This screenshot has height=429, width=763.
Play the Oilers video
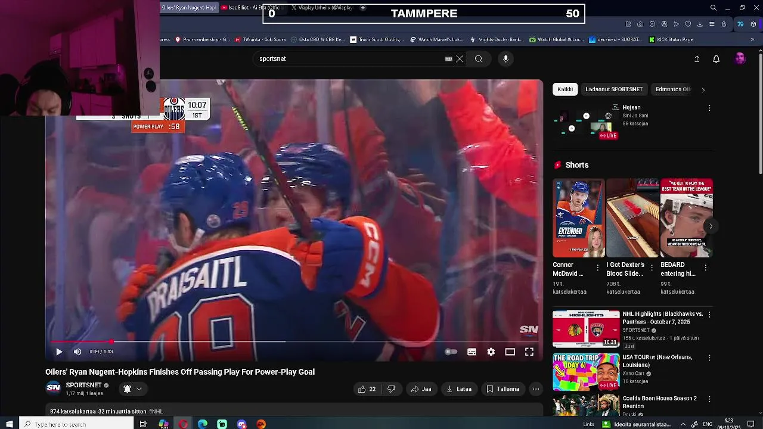point(59,352)
